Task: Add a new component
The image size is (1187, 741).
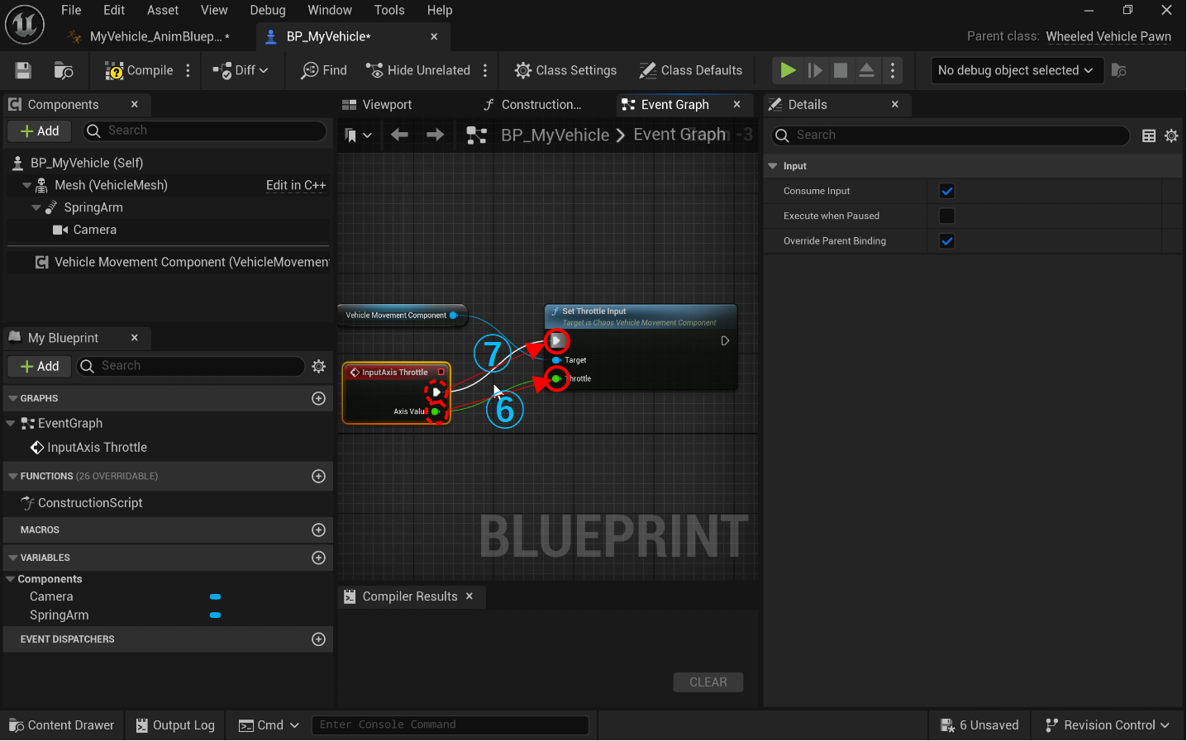Action: coord(40,131)
